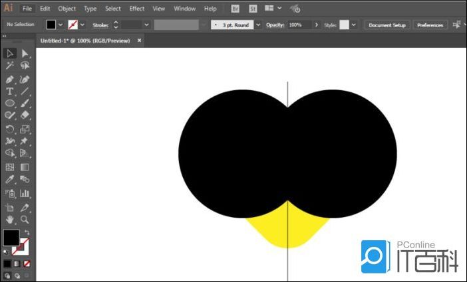Select the Rotate tool

10,129
